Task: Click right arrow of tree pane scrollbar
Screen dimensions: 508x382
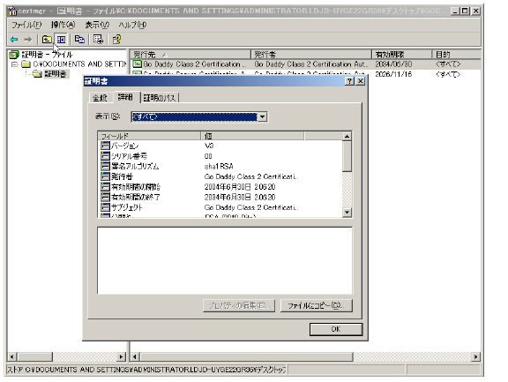Action: tap(122, 356)
